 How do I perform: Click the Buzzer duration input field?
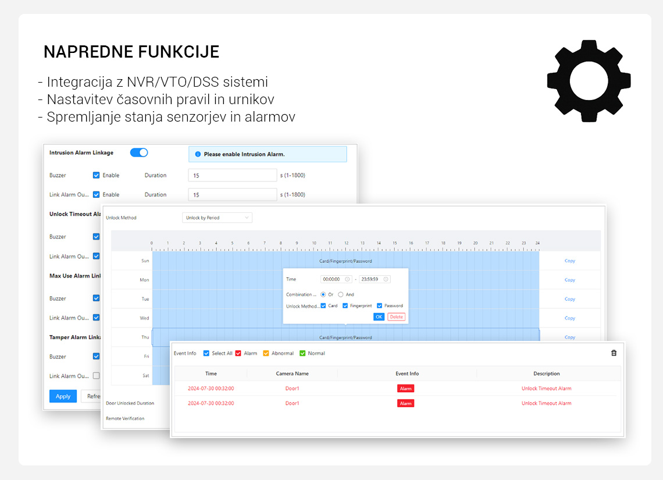pyautogui.click(x=233, y=175)
